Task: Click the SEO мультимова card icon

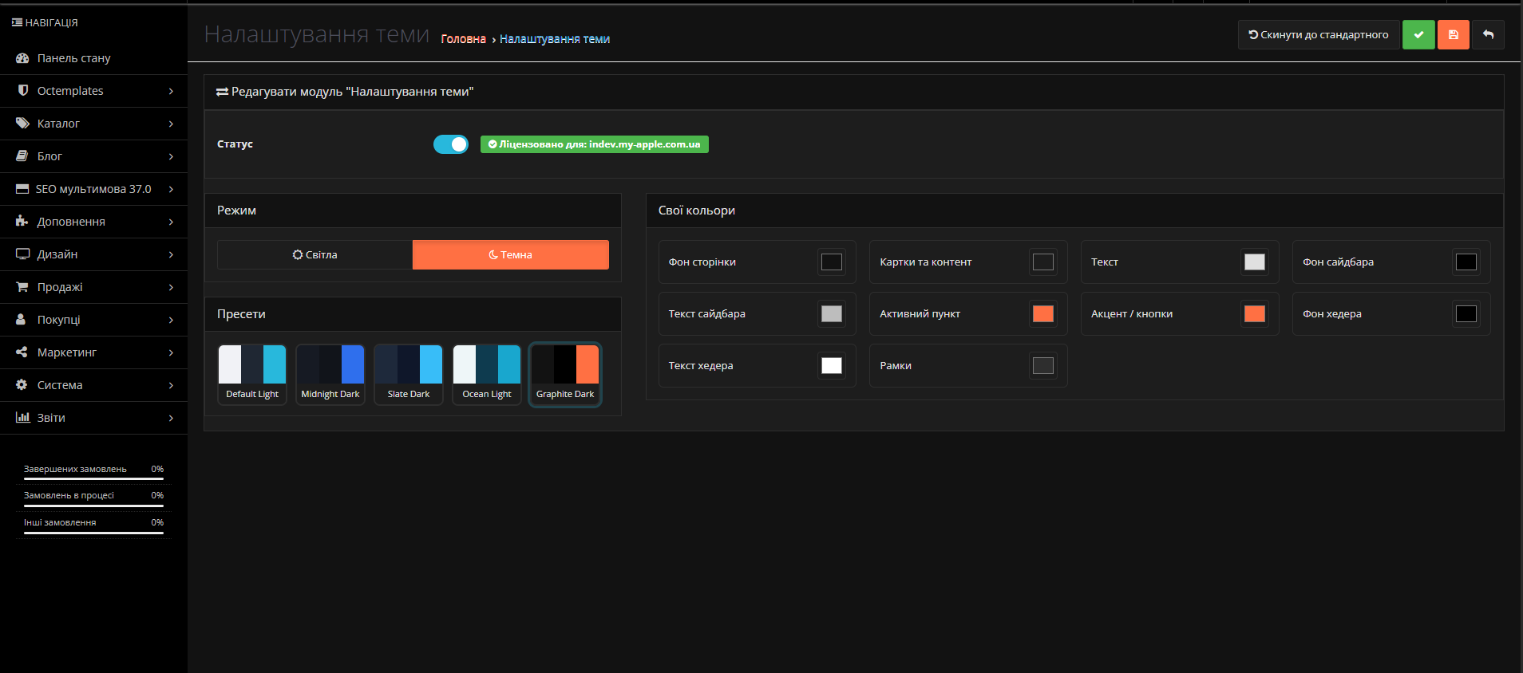Action: 22,189
